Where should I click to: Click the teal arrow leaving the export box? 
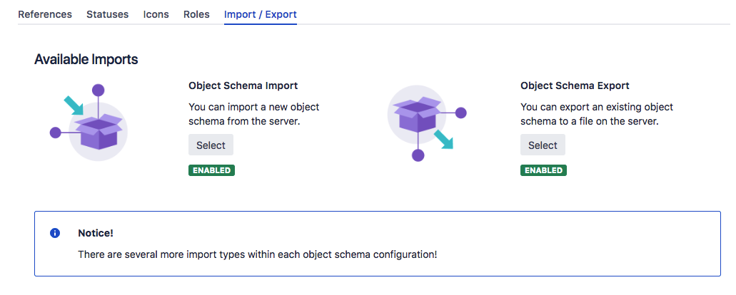tap(443, 140)
